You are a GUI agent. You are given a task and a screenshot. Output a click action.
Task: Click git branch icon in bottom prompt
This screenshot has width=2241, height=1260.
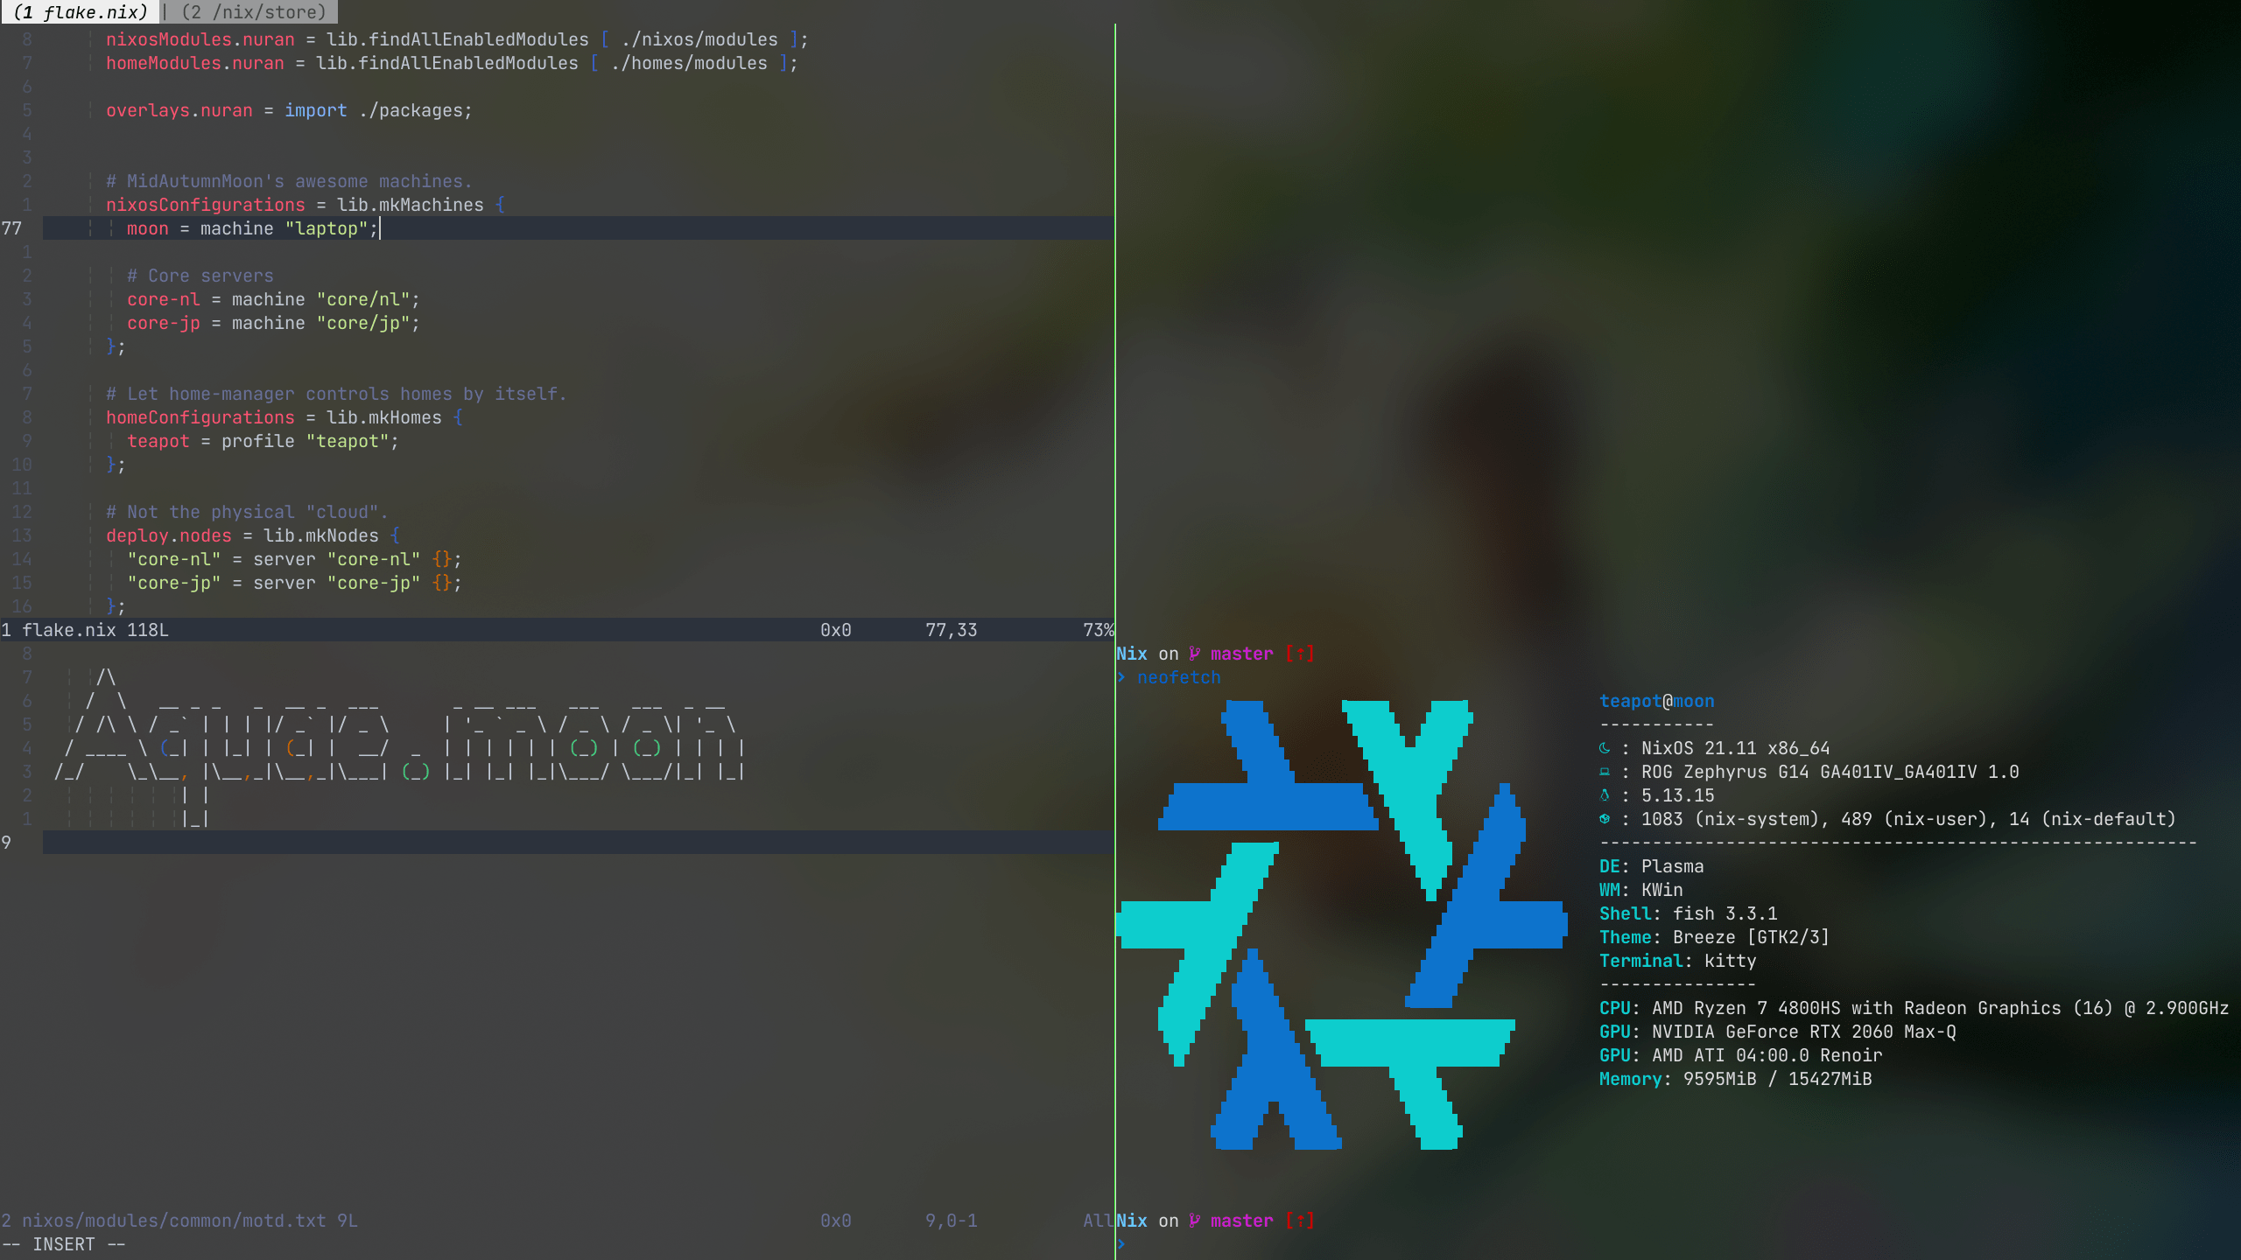1194,1221
